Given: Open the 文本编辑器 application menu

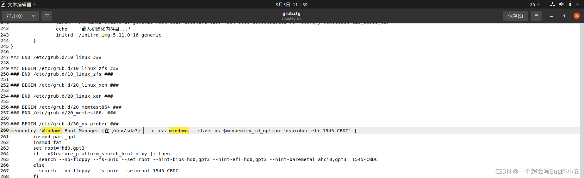Looking at the screenshot, I should tap(19, 4).
